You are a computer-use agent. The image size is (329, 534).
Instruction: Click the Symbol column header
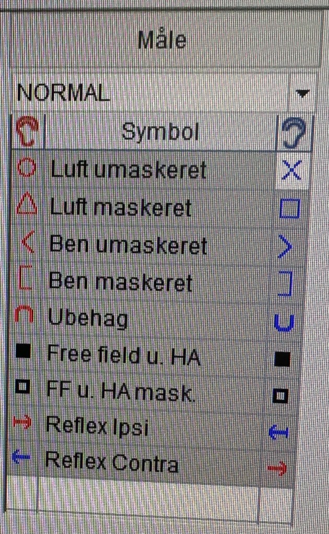click(x=160, y=133)
